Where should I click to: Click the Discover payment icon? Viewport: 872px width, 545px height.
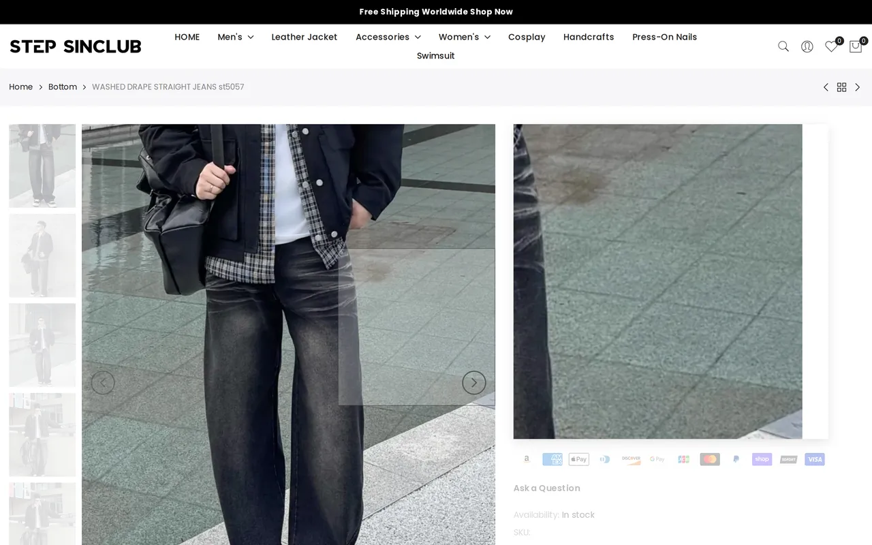(631, 459)
